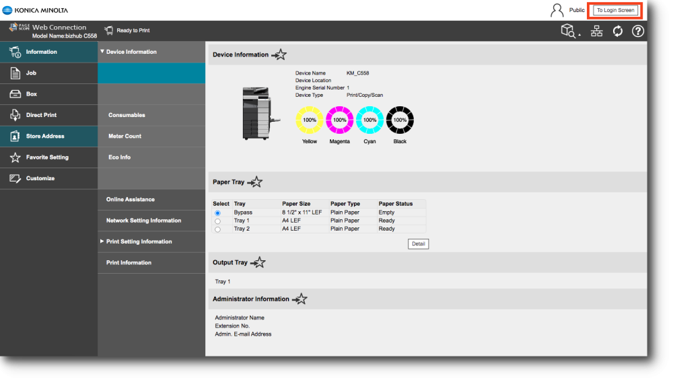Expand the Print Setting Information triangle
Viewport: 673px width, 382px height.
click(x=102, y=241)
